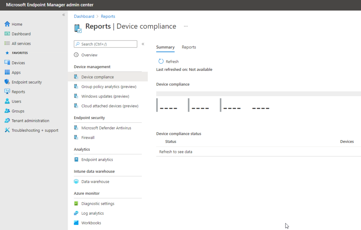Viewport: 361px width, 230px height.
Task: Click the Troubleshooting + support wrench icon
Action: [7, 130]
